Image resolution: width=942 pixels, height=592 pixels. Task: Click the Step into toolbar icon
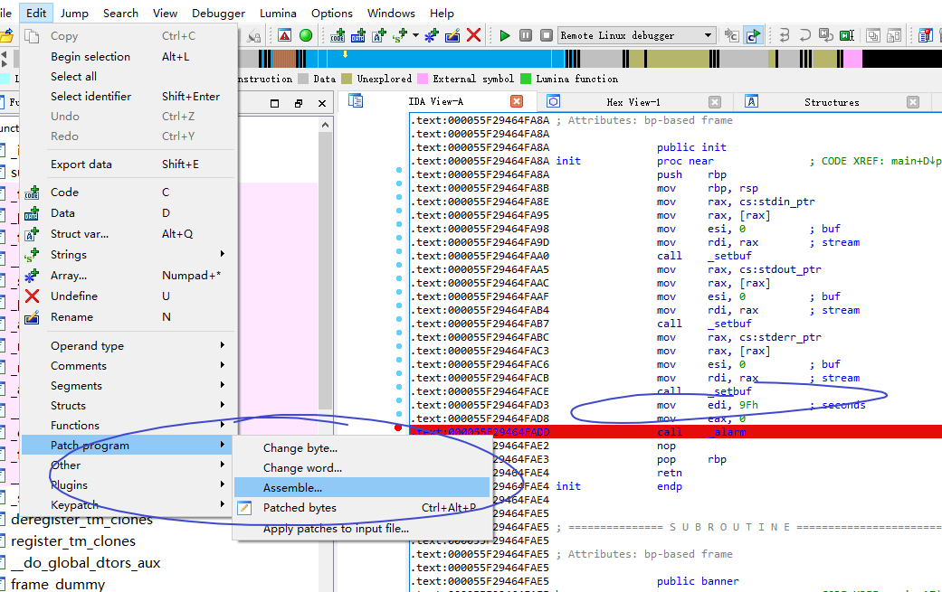click(x=784, y=35)
